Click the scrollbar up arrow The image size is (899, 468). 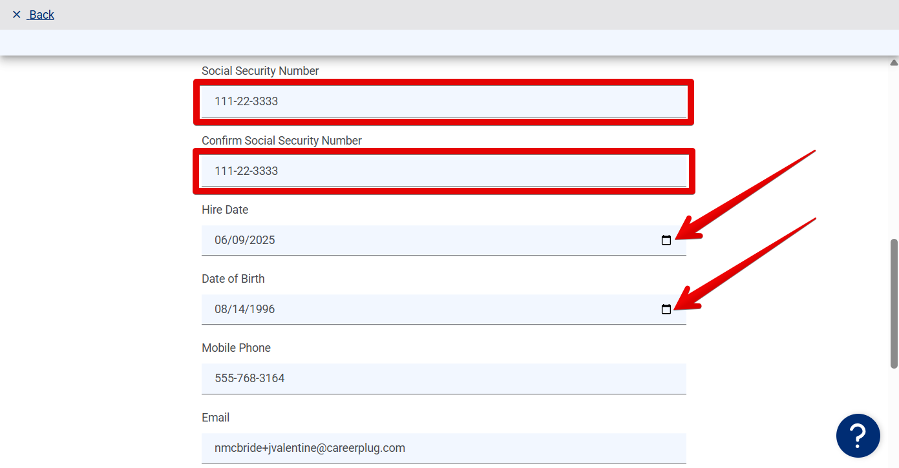click(893, 61)
